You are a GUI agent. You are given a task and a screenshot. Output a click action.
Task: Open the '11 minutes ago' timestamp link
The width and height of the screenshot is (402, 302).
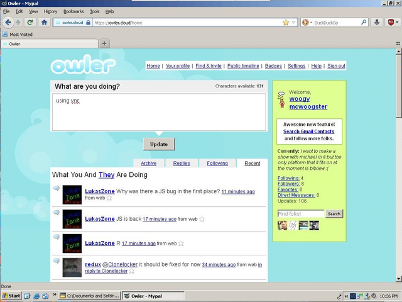point(238,191)
